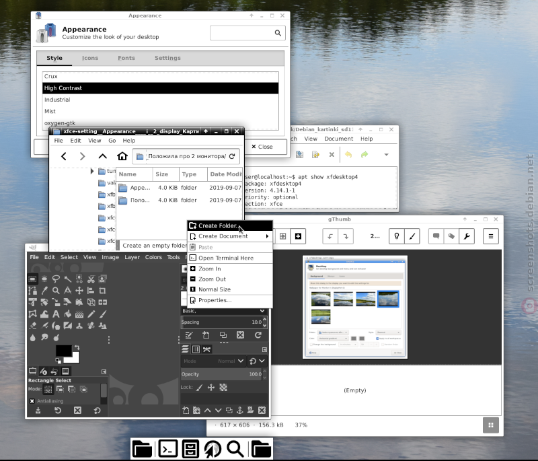Image resolution: width=538 pixels, height=461 pixels.
Task: Switch to the Icons tab in Appearance
Action: point(90,58)
